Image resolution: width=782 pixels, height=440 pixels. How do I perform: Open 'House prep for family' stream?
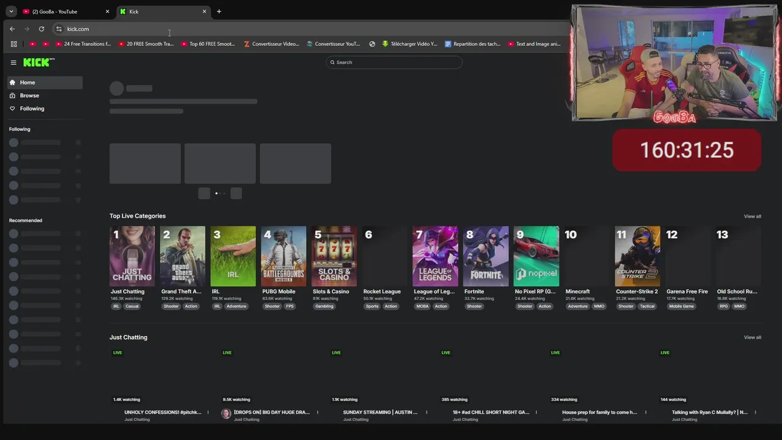pyautogui.click(x=599, y=413)
